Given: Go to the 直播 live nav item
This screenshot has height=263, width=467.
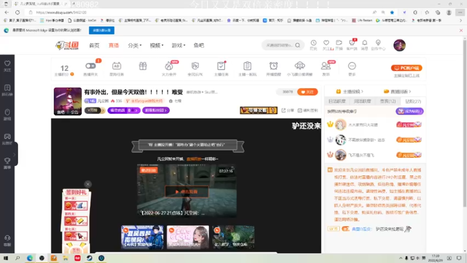Looking at the screenshot, I should point(113,46).
